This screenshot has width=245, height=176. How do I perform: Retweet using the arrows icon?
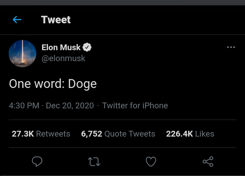(94, 162)
